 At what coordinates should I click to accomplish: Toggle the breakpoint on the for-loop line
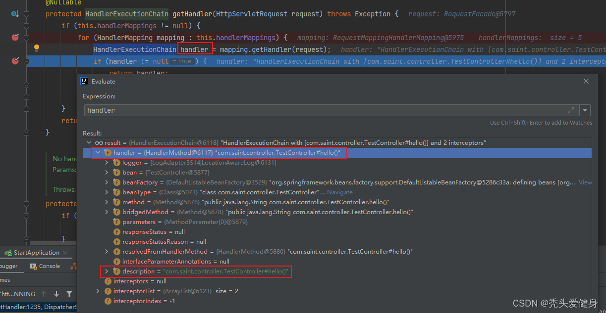point(15,38)
